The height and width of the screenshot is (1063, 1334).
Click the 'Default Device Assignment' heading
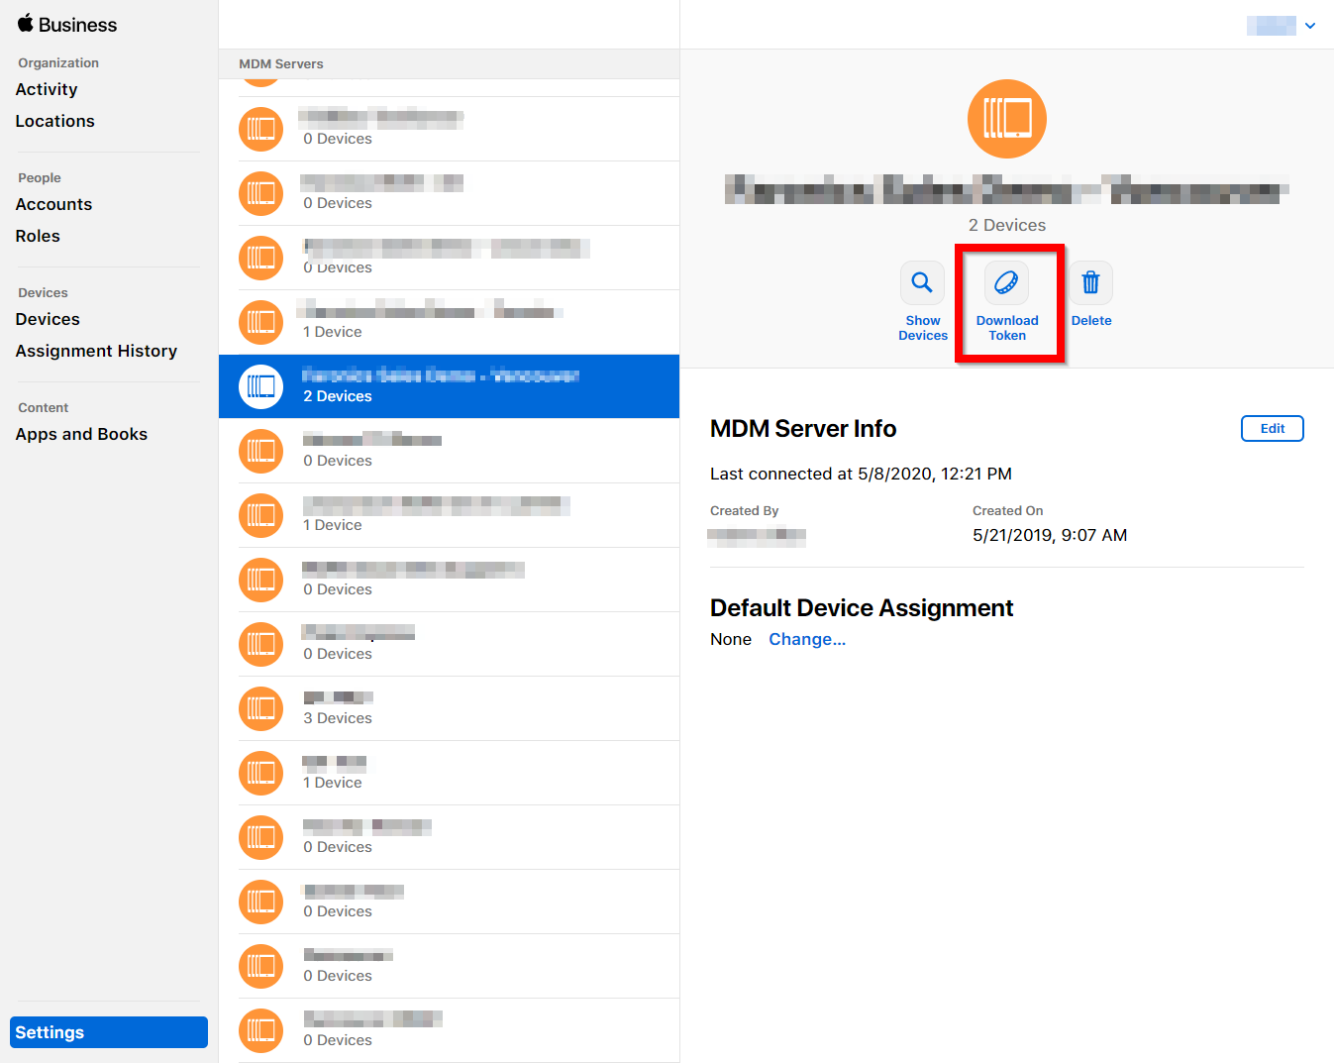(862, 608)
